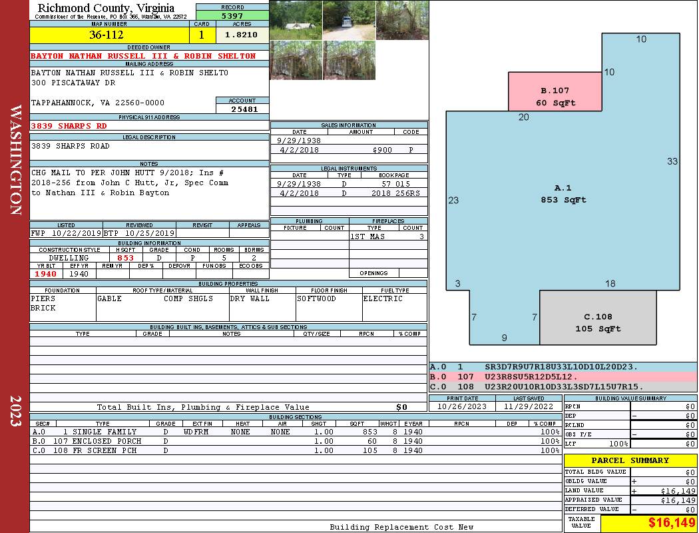Select construction style DWELLING
This screenshot has width=699, height=533.
point(69,258)
